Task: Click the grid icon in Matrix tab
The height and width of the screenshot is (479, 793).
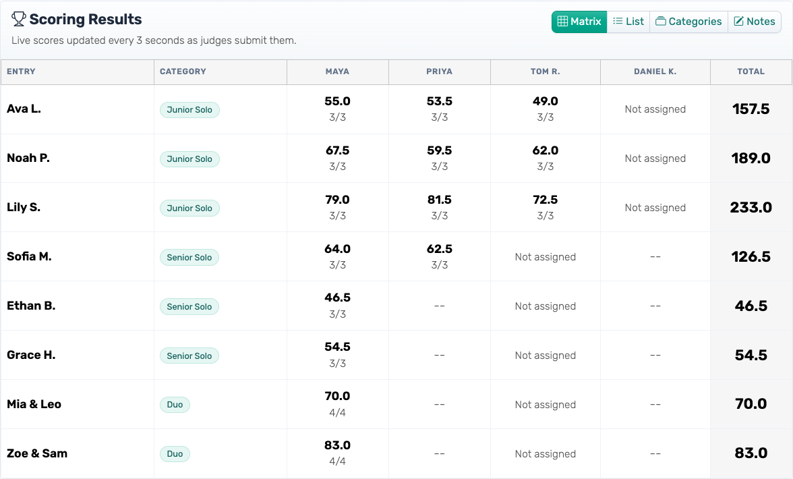Action: tap(562, 21)
